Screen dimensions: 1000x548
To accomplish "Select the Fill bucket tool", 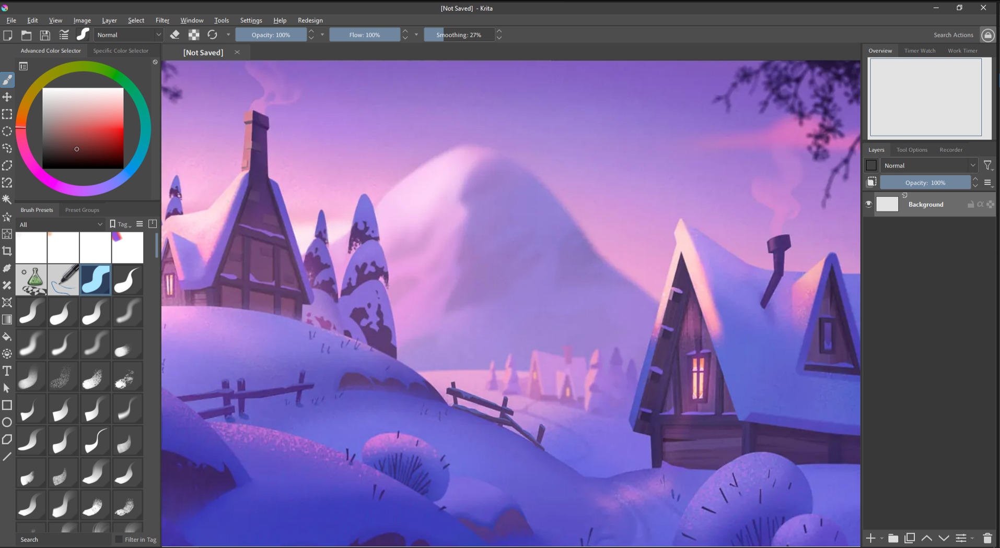I will coord(7,337).
